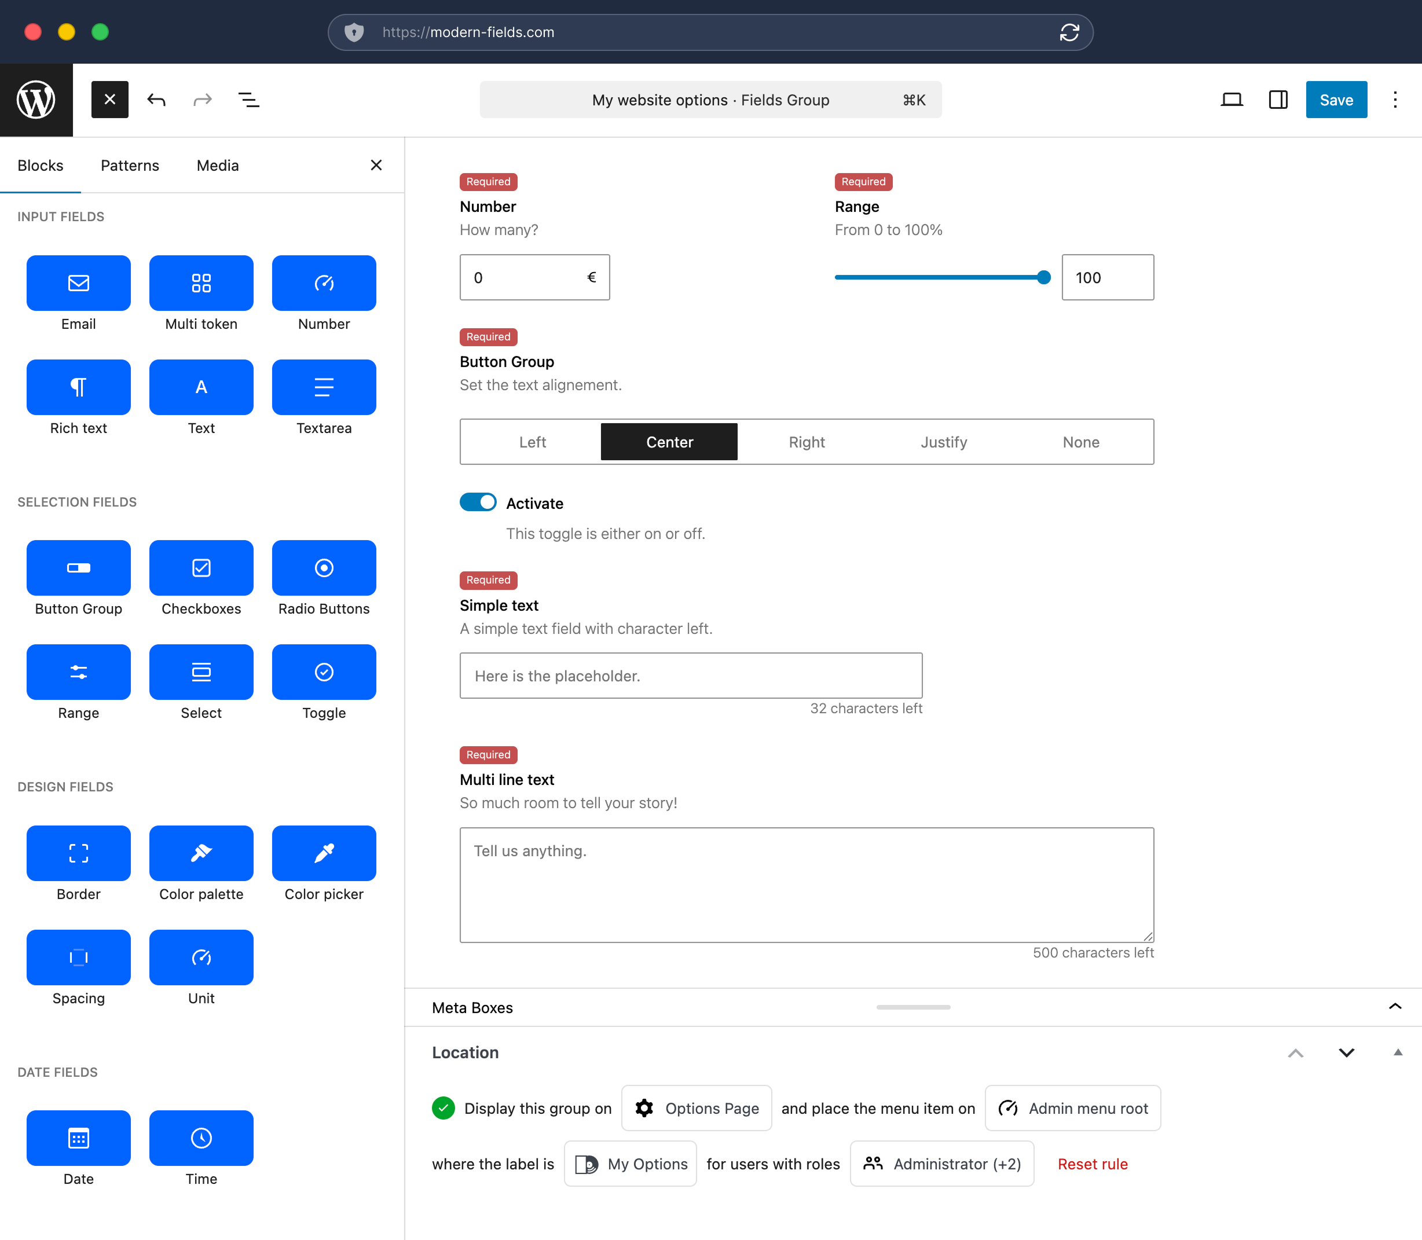Image resolution: width=1422 pixels, height=1240 pixels.
Task: Open the laptop preview view icon
Action: (x=1231, y=100)
